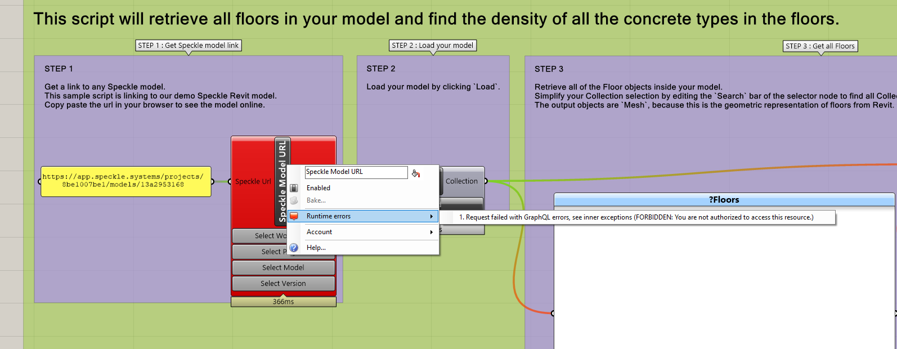Click the partly hidden Select P... button

[x=260, y=252]
